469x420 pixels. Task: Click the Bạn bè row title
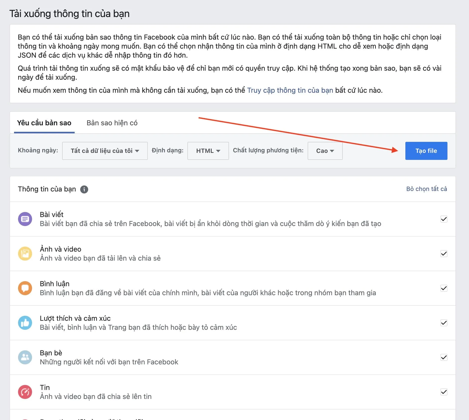point(51,353)
